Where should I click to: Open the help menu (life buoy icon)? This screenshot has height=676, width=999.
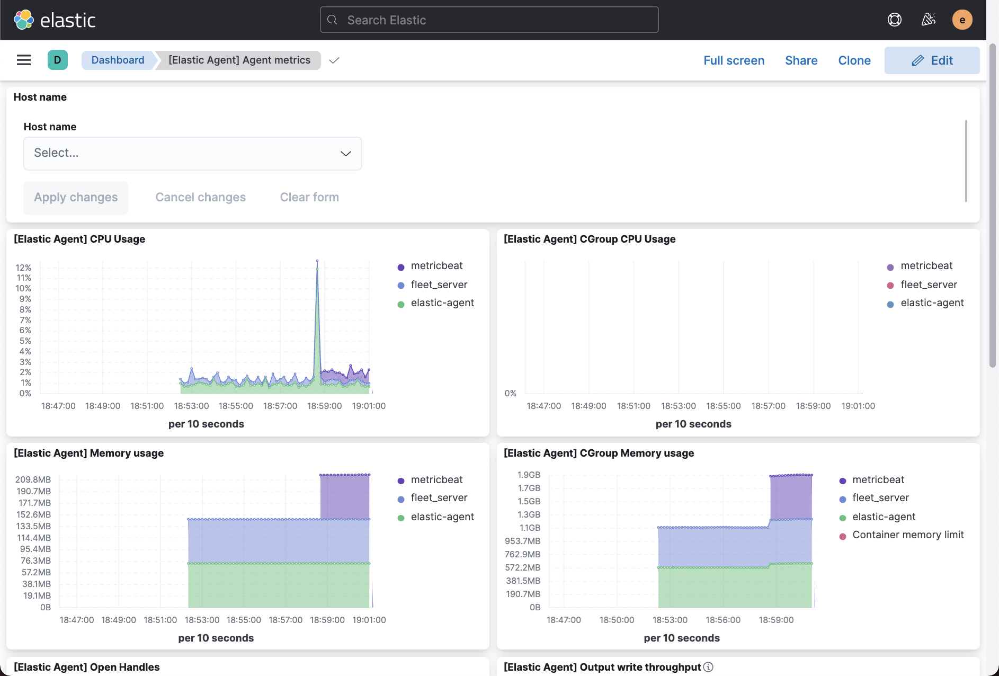coord(894,19)
